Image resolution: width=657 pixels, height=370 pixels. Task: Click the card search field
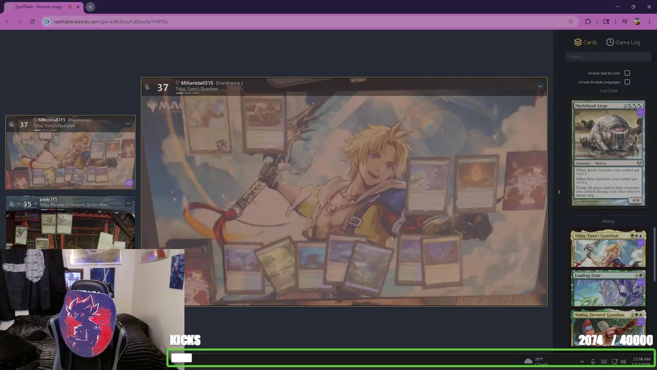[x=608, y=57]
